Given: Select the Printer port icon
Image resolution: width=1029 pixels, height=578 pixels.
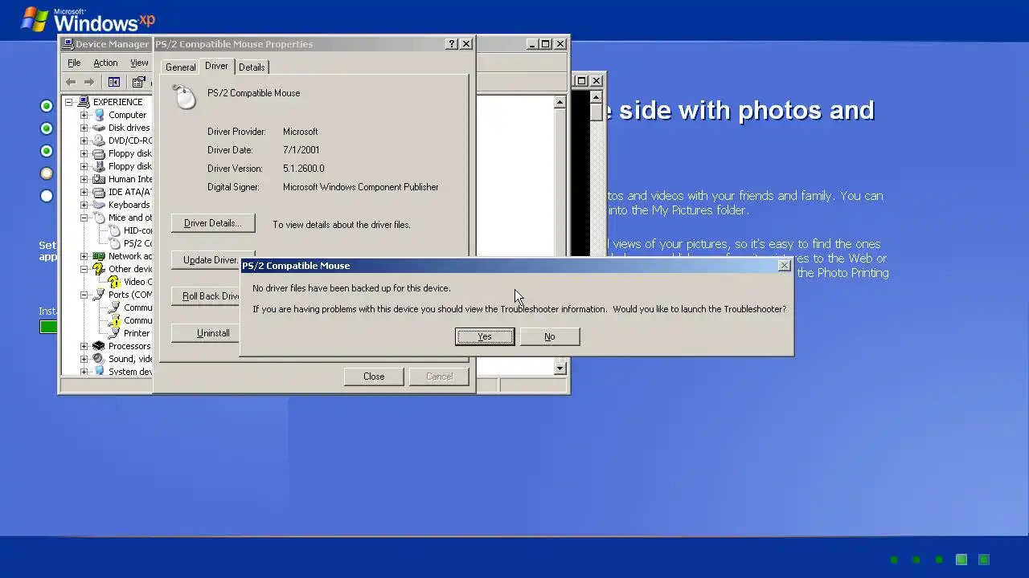Looking at the screenshot, I should coord(114,333).
